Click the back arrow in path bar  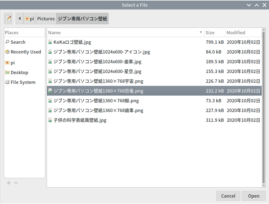pyautogui.click(x=20, y=19)
